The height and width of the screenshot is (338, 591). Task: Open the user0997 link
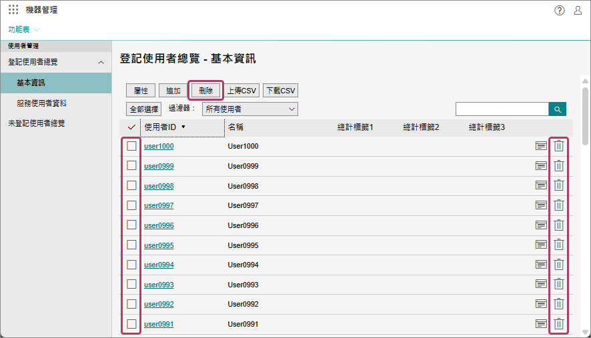[x=159, y=205]
